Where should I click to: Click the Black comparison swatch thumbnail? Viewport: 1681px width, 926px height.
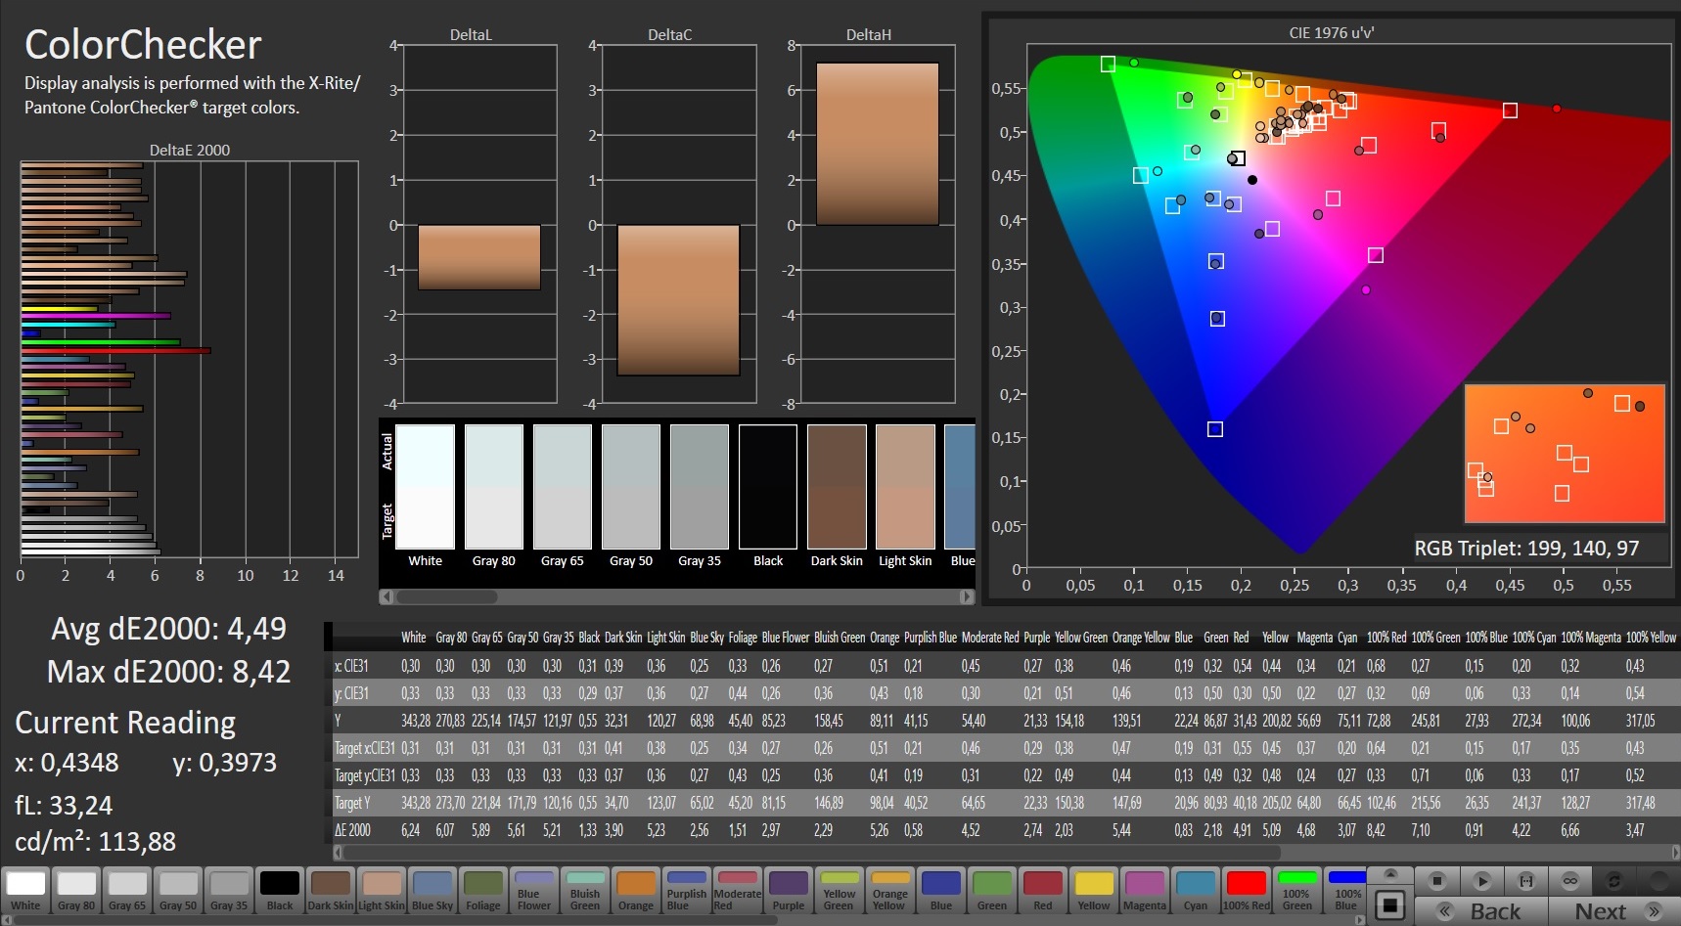pyautogui.click(x=768, y=487)
